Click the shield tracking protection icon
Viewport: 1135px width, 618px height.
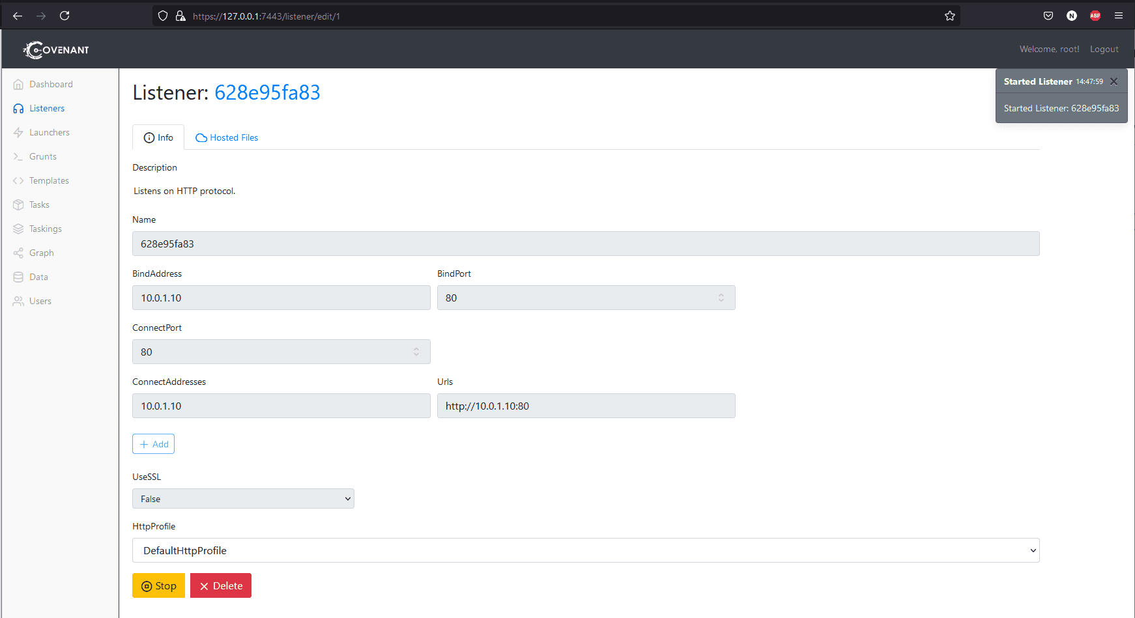163,16
